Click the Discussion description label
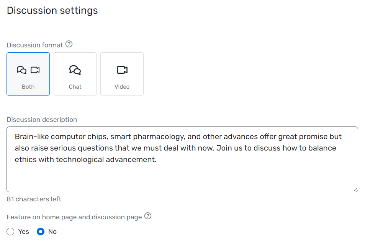365x243 pixels. click(x=42, y=120)
